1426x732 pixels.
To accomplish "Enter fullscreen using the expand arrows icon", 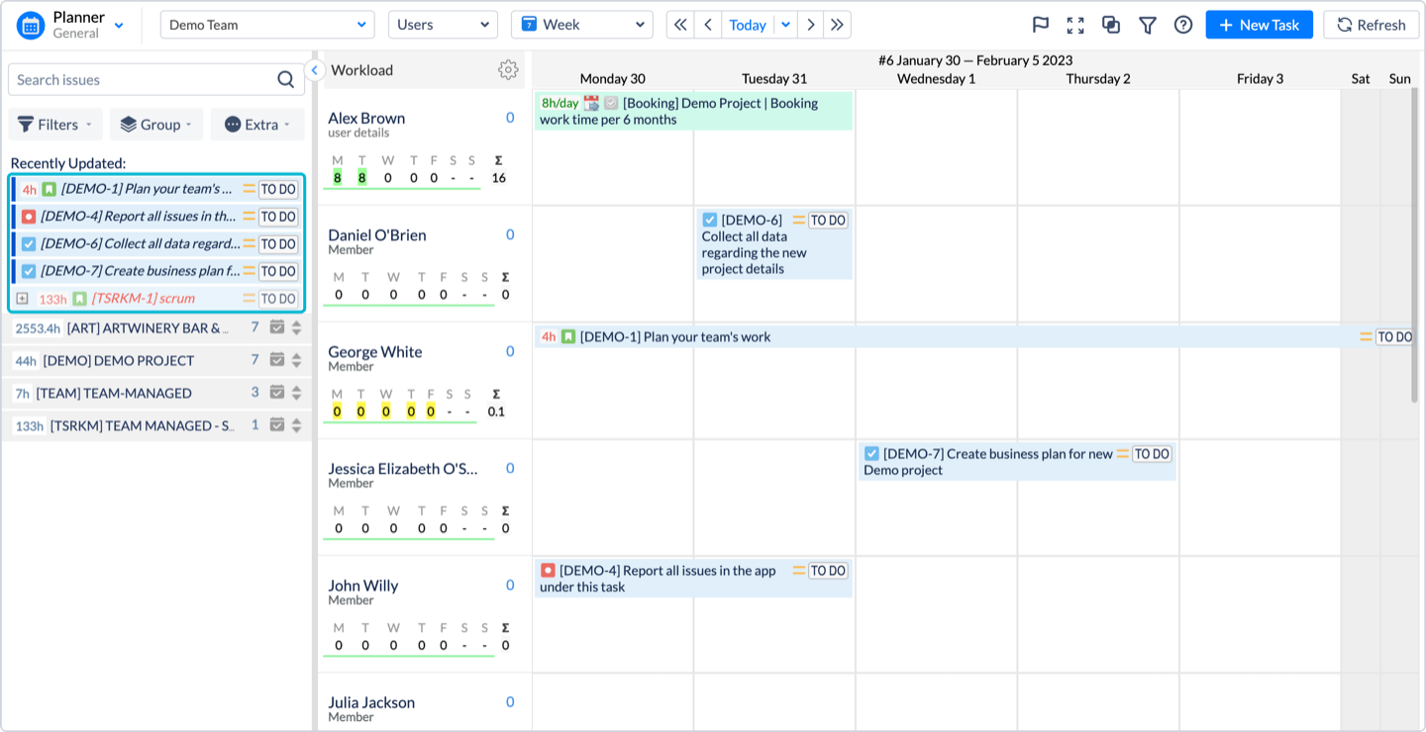I will [1074, 25].
